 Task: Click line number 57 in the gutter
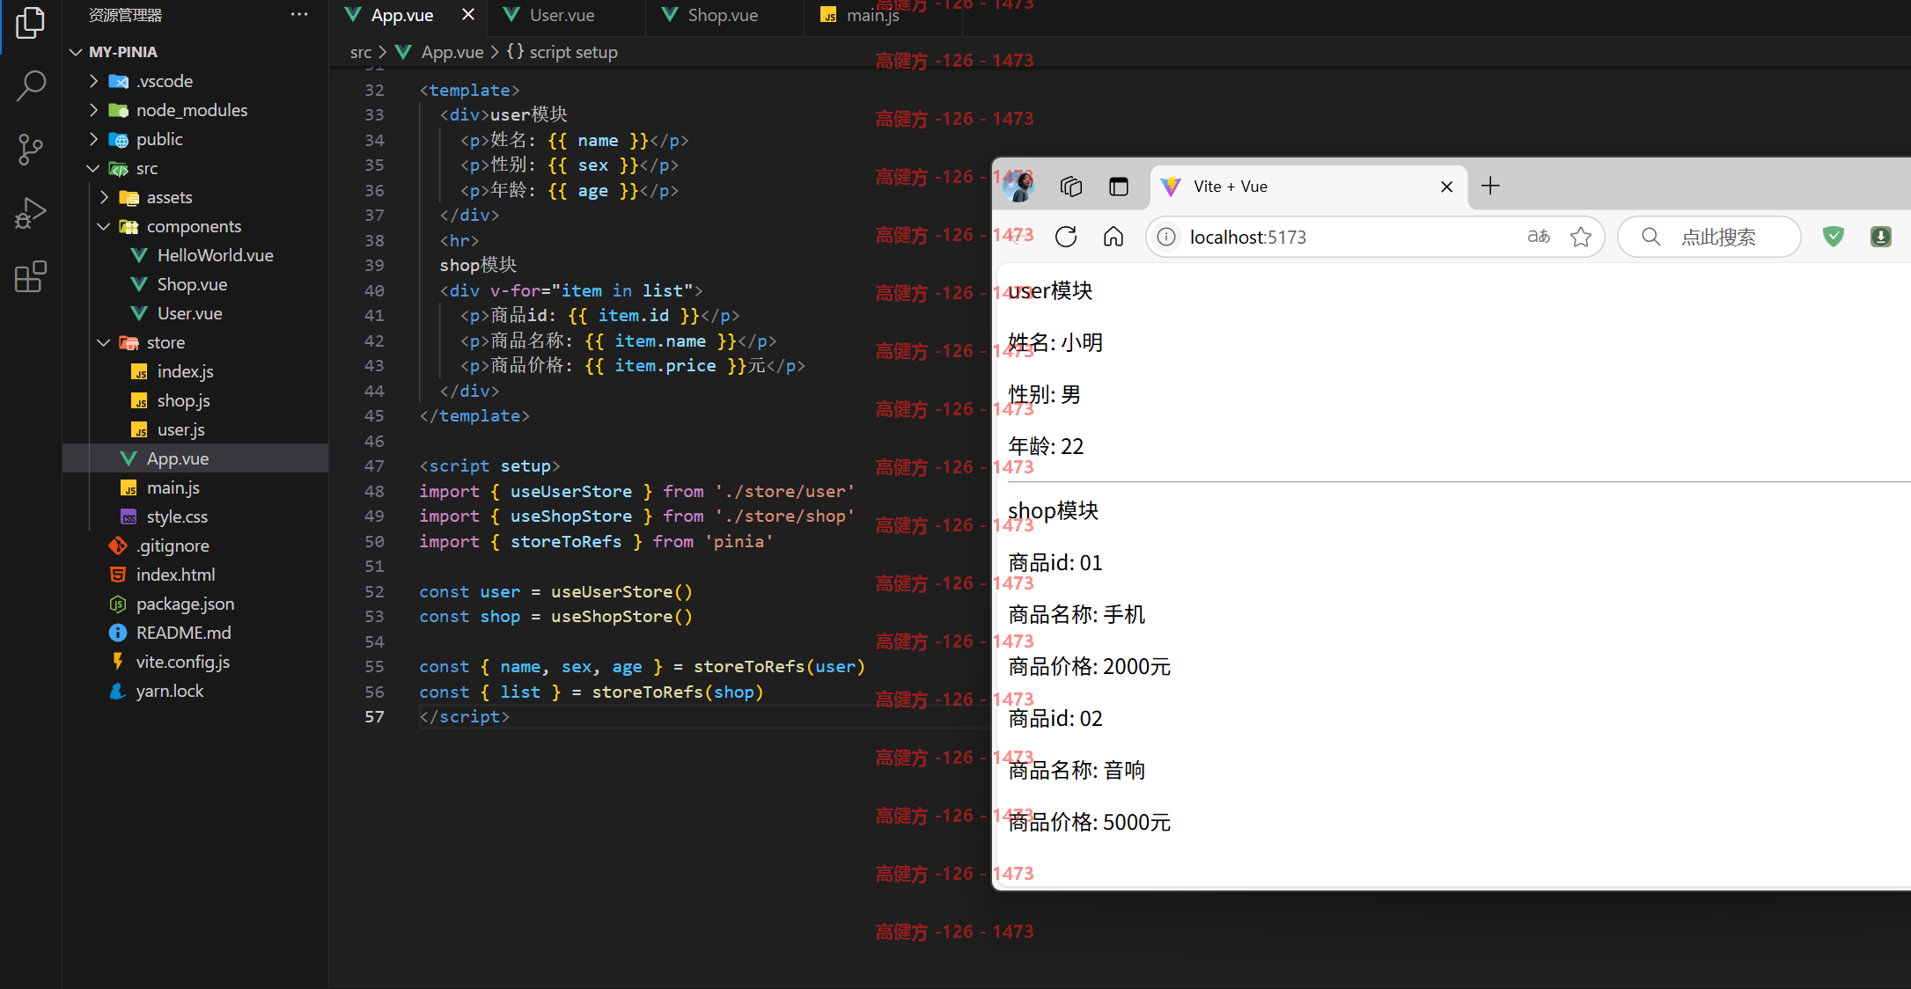coord(374,717)
